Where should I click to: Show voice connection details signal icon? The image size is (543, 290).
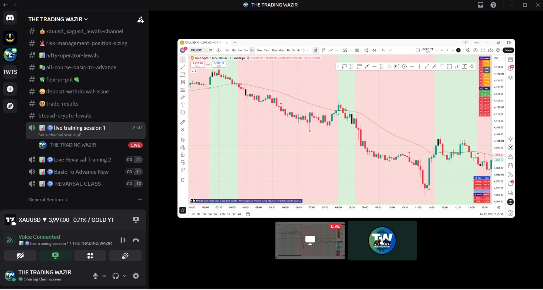coord(10,240)
